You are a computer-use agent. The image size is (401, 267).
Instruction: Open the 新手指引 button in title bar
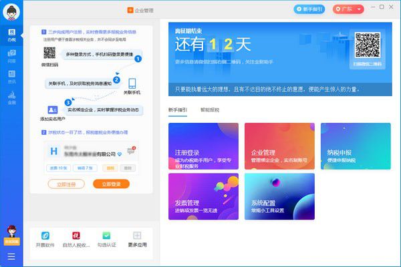(309, 9)
